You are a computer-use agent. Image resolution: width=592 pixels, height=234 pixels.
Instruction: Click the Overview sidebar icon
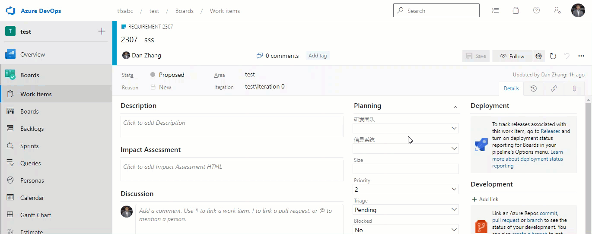[10, 54]
